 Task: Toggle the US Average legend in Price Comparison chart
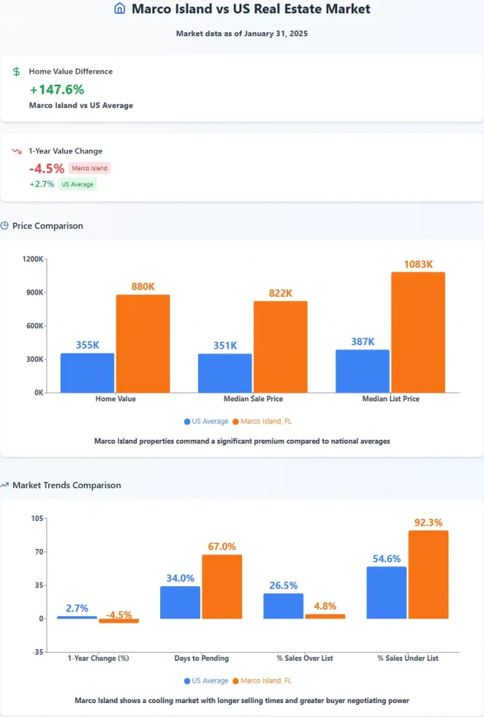[206, 422]
